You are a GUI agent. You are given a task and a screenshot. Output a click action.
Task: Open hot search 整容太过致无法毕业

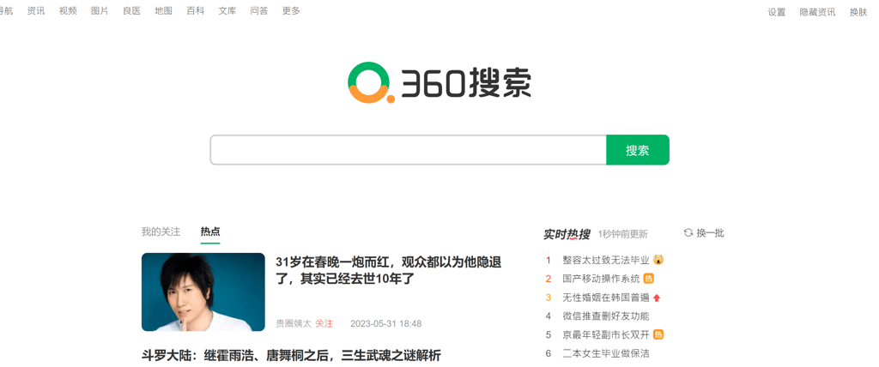(x=606, y=260)
